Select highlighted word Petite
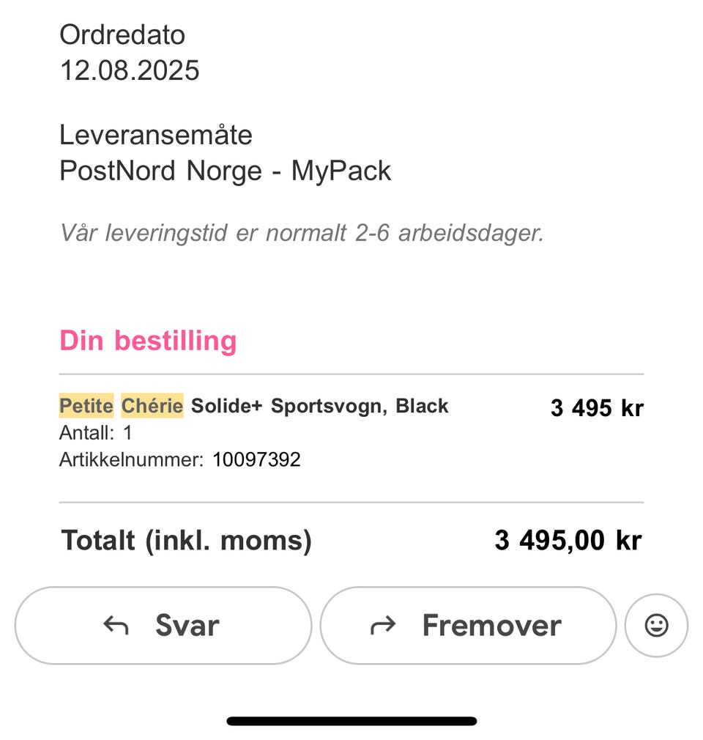Image resolution: width=703 pixels, height=740 pixels. coord(86,405)
